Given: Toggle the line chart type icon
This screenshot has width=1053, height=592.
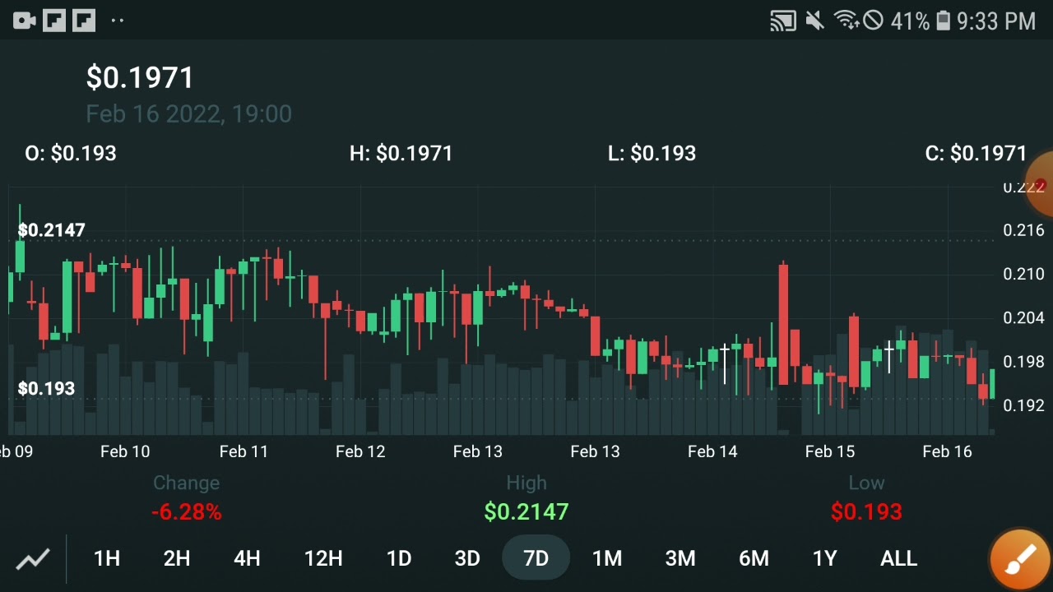Looking at the screenshot, I should click(x=33, y=560).
